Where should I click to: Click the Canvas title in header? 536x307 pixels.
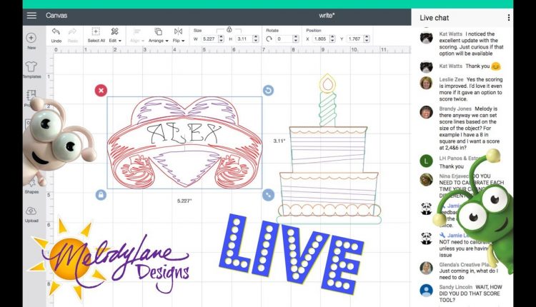tap(56, 16)
